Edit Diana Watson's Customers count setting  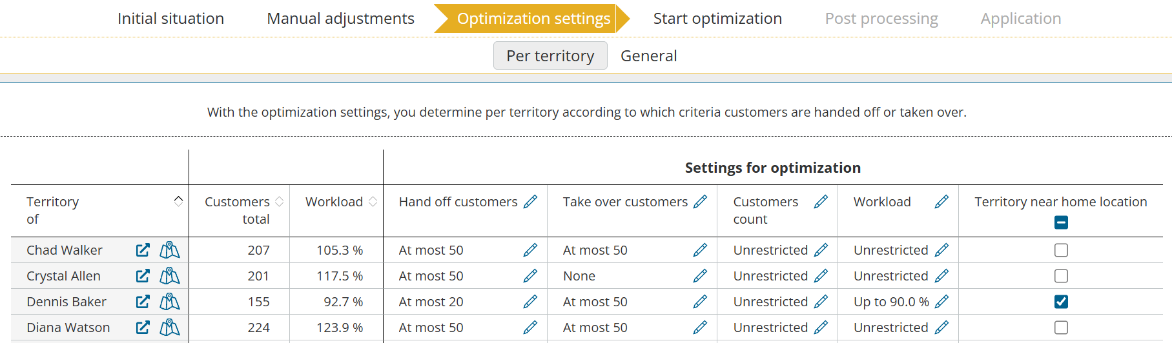coord(821,328)
